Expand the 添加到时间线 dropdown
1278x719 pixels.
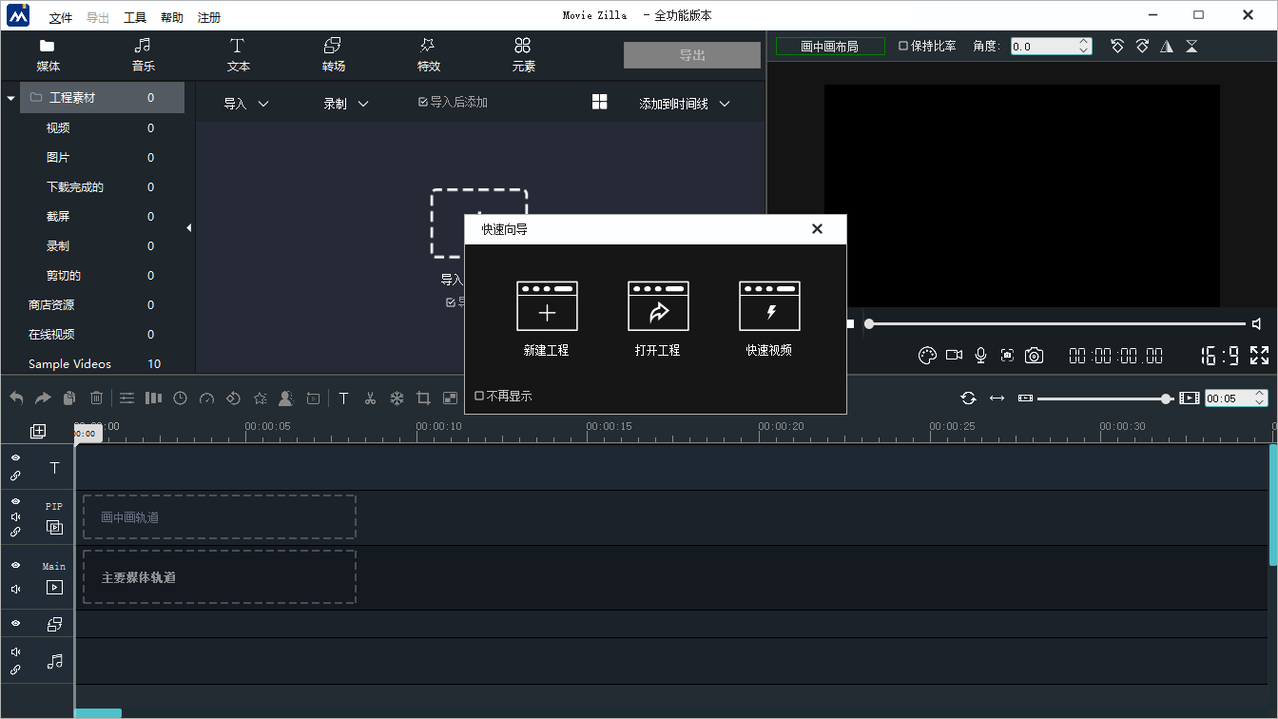coord(684,104)
